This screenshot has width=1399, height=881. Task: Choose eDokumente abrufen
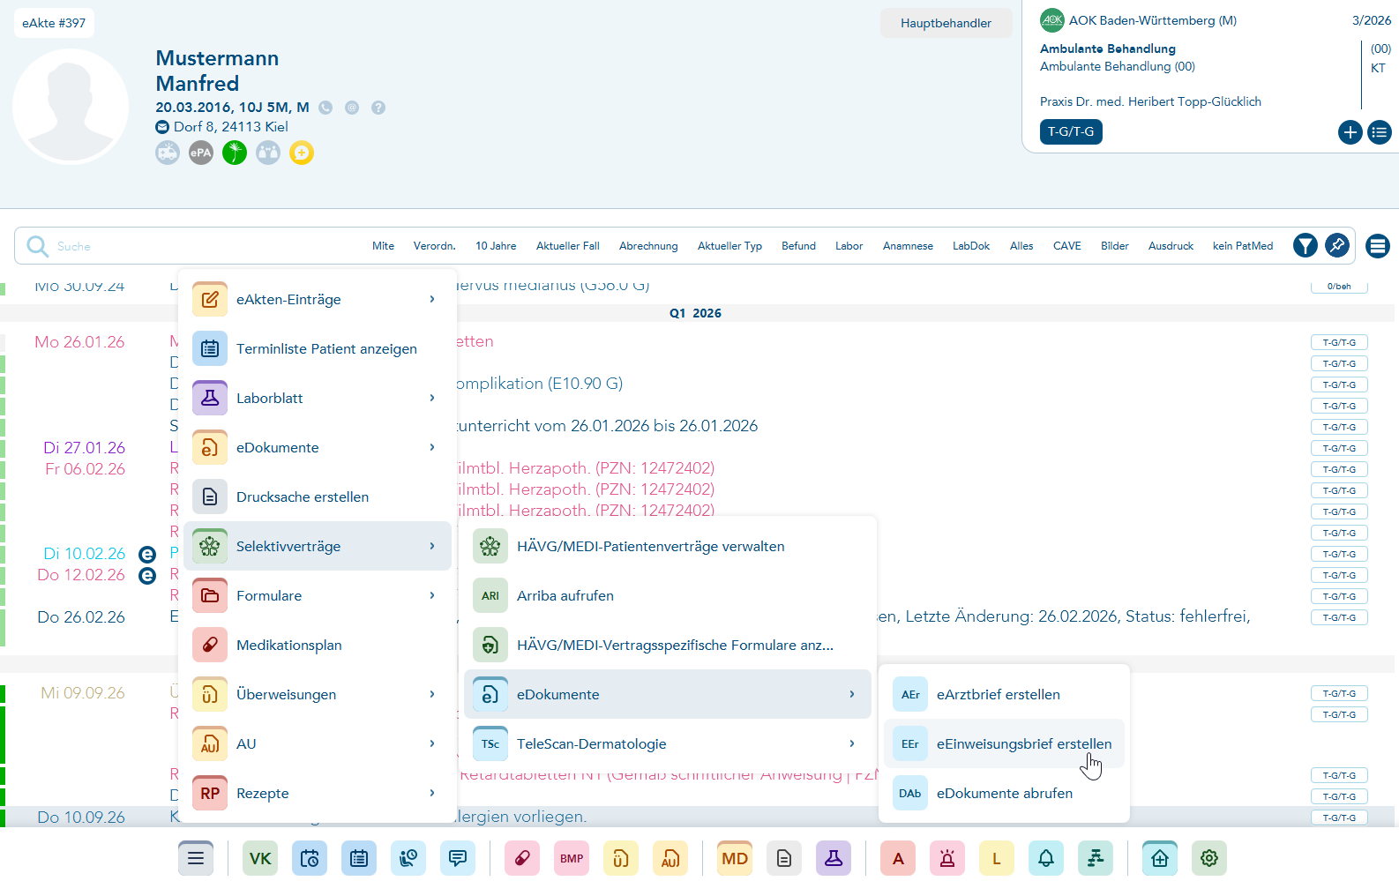click(1004, 793)
